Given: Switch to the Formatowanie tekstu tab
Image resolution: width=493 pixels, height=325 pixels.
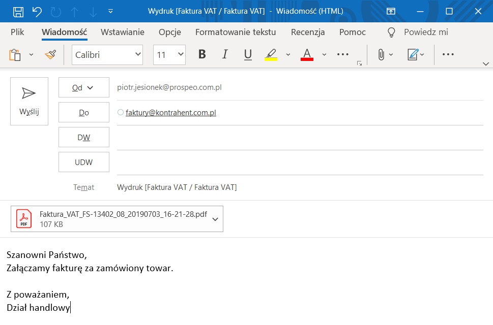Looking at the screenshot, I should (236, 32).
